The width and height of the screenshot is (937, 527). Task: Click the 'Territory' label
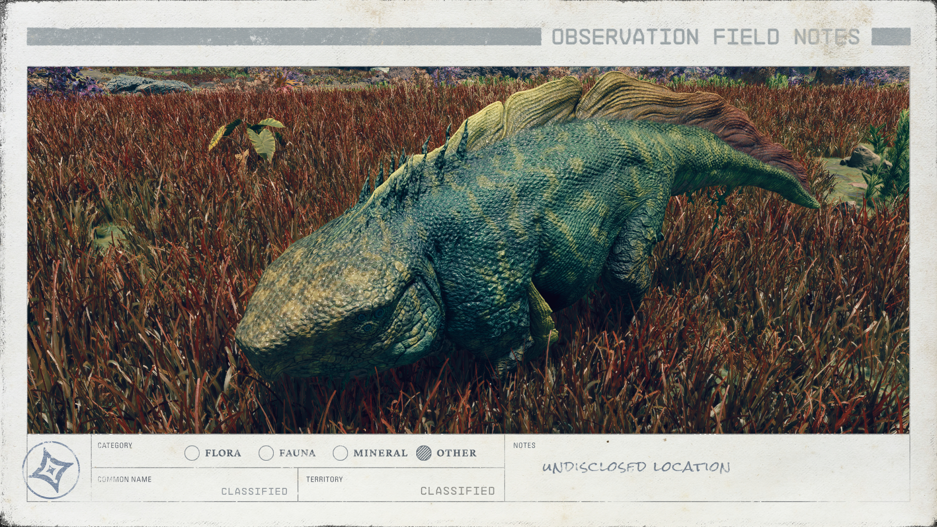[325, 479]
